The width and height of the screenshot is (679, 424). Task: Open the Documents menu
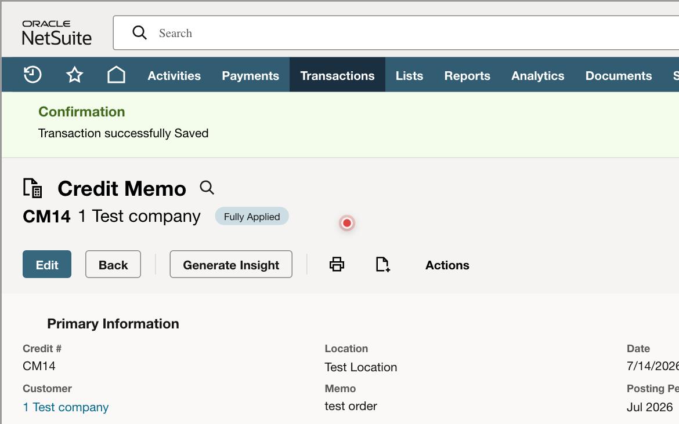(619, 76)
